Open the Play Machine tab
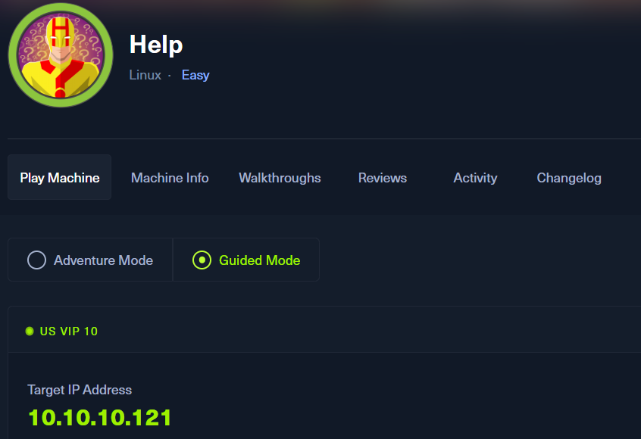 point(60,178)
